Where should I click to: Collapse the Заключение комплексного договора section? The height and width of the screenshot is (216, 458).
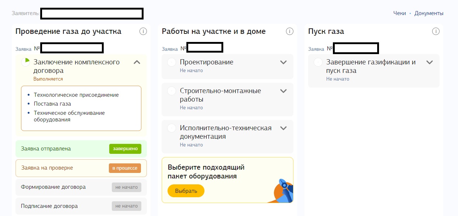click(x=137, y=62)
